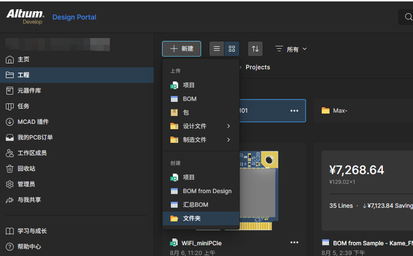The image size is (413, 256).
Task: Open the MCAD 插件 download icon
Action: tap(10, 122)
